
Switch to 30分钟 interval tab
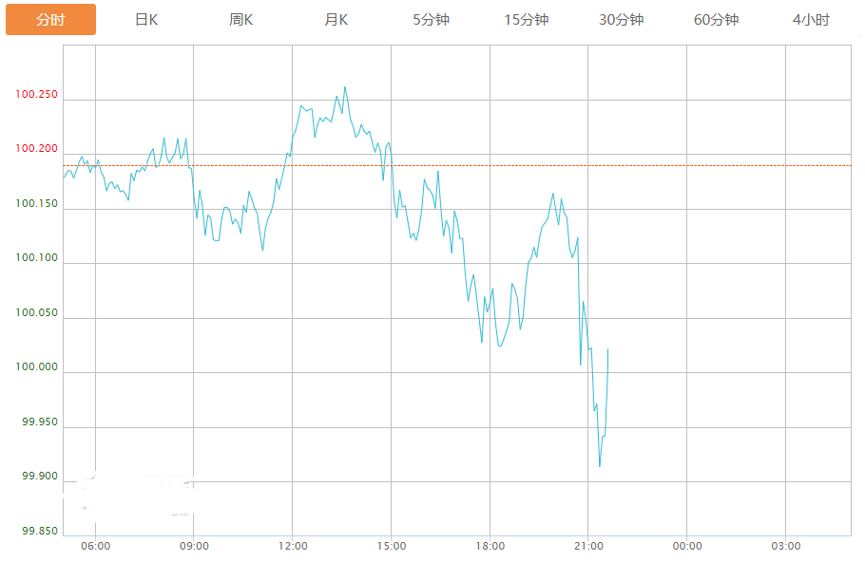pyautogui.click(x=621, y=20)
